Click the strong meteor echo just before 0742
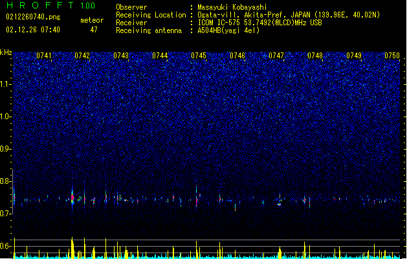407x259 pixels. coord(72,197)
